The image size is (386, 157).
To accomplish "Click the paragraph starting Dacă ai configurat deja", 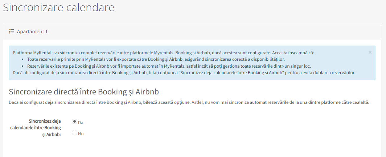I will pyautogui.click(x=189, y=102).
